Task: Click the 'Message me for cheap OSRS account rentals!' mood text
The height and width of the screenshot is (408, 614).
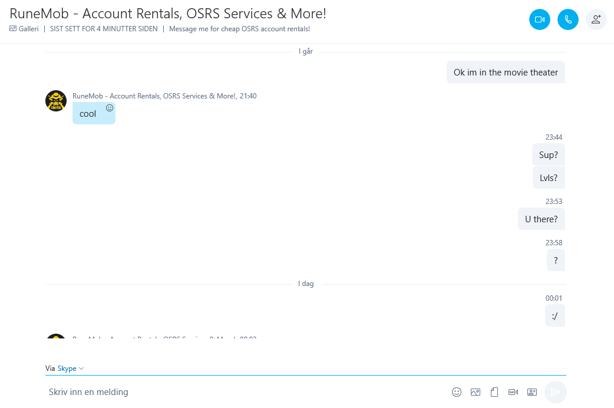Action: tap(240, 29)
